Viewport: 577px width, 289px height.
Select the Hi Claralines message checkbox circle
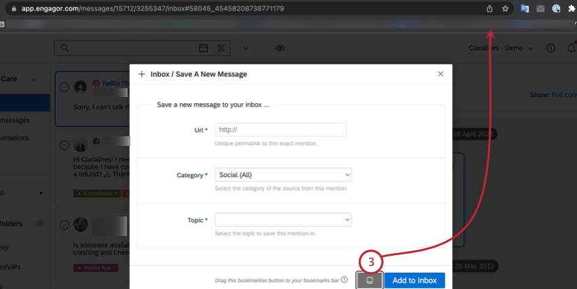pyautogui.click(x=64, y=145)
